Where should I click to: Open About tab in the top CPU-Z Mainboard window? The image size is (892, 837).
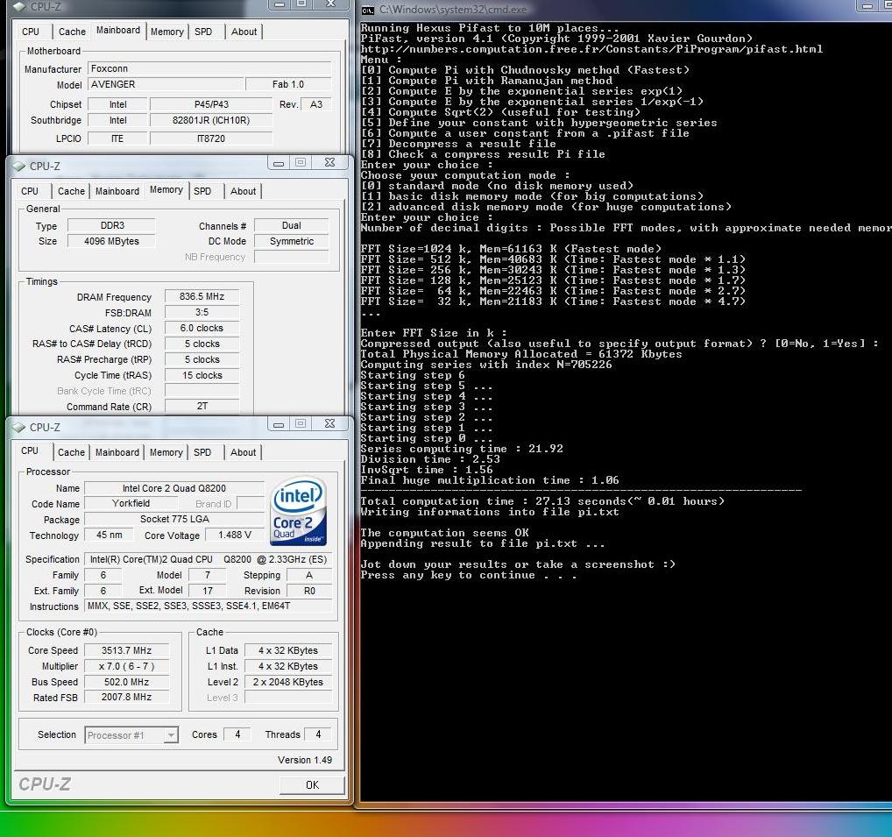click(244, 32)
